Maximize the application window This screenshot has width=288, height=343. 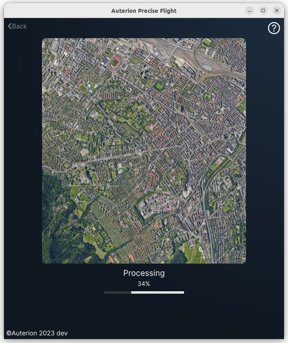coord(263,10)
